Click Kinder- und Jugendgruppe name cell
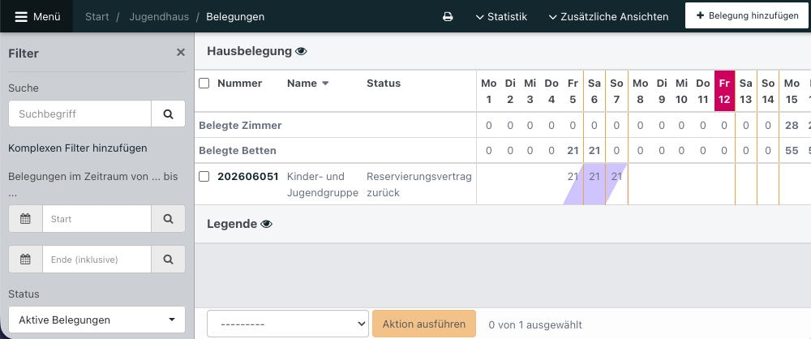811x339 pixels. tap(323, 185)
